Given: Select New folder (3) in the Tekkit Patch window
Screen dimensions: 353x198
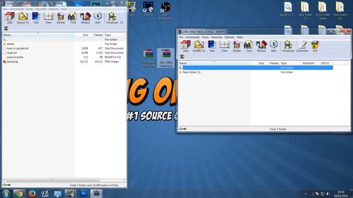Looking at the screenshot, I should point(256,72).
